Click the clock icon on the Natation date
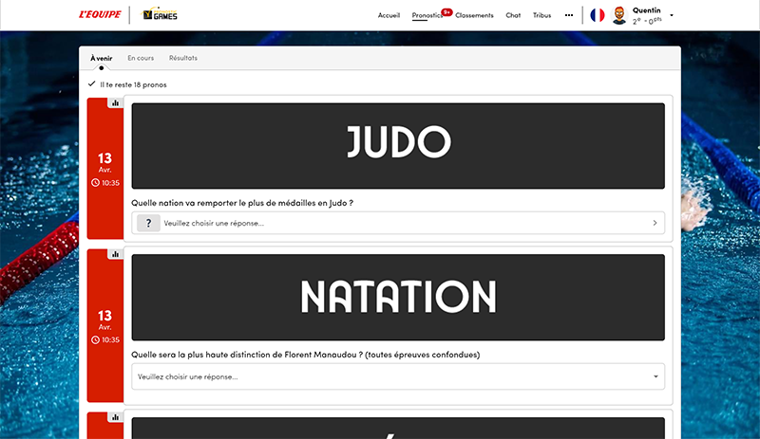 click(x=96, y=339)
